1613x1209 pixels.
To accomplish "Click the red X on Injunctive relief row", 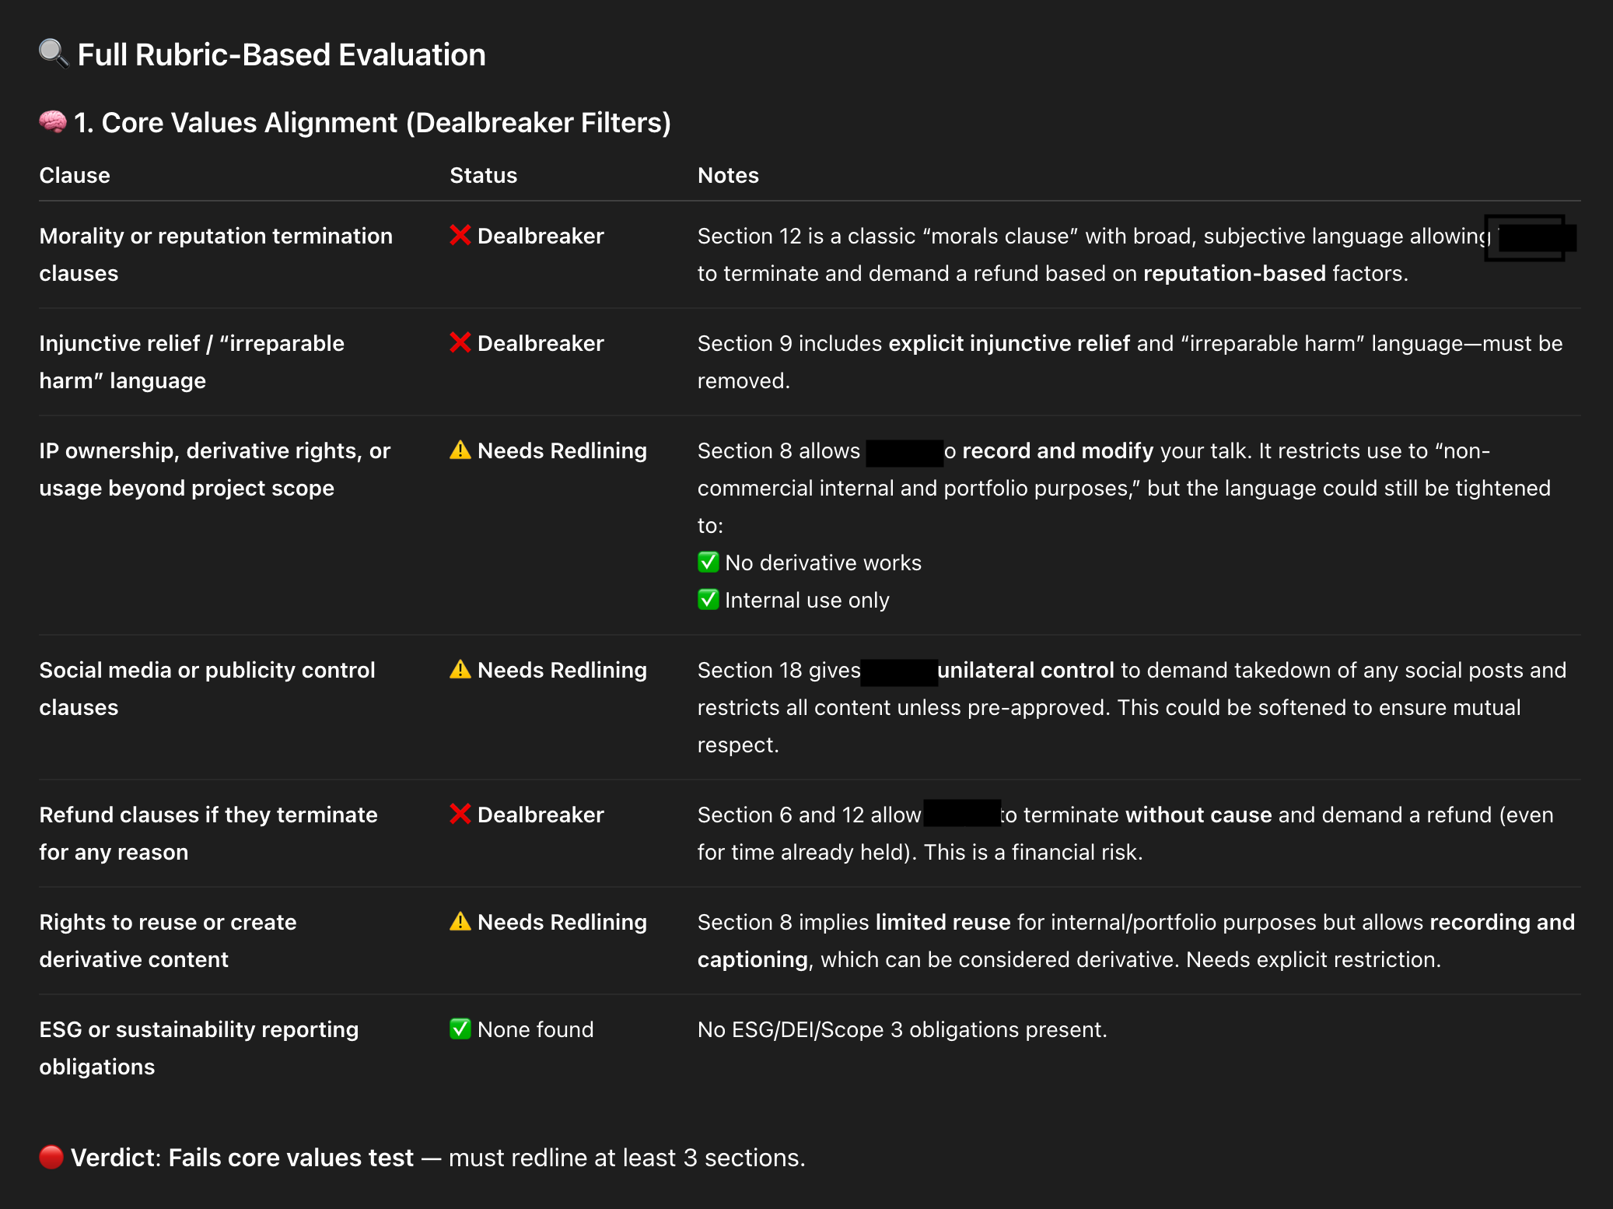I will click(x=460, y=342).
